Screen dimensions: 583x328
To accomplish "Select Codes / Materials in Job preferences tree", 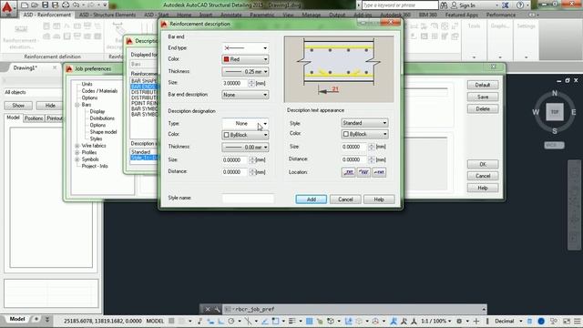I will 99,91.
